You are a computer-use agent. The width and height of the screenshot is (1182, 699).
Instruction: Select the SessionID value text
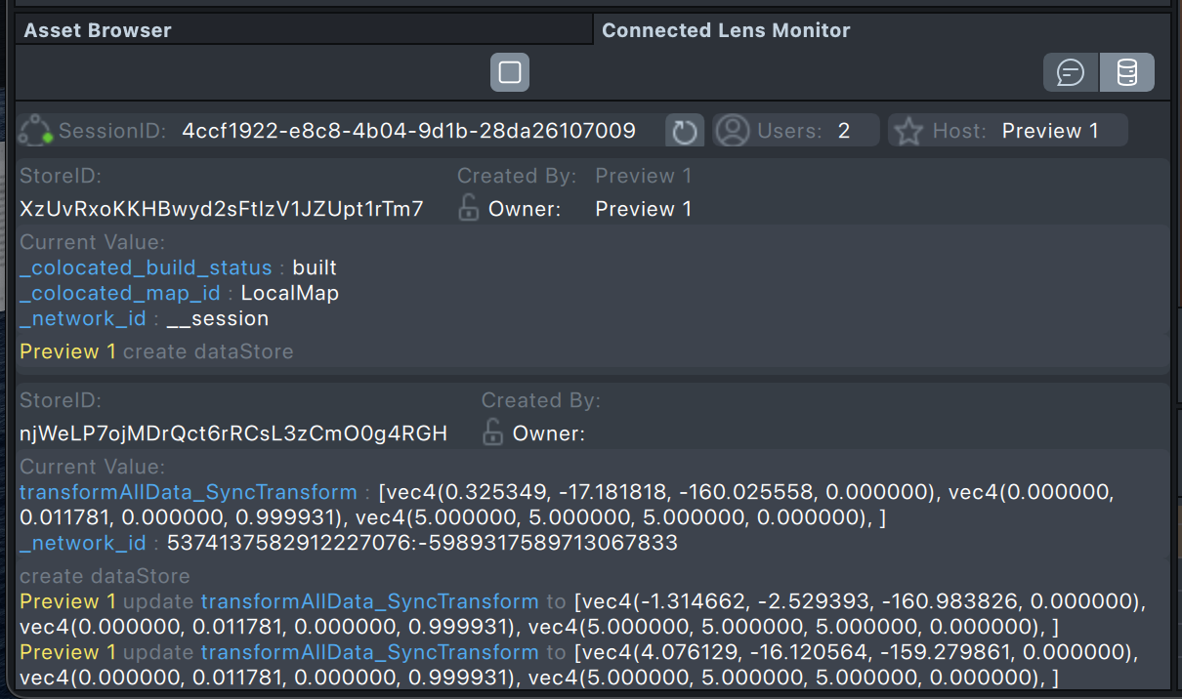(408, 131)
